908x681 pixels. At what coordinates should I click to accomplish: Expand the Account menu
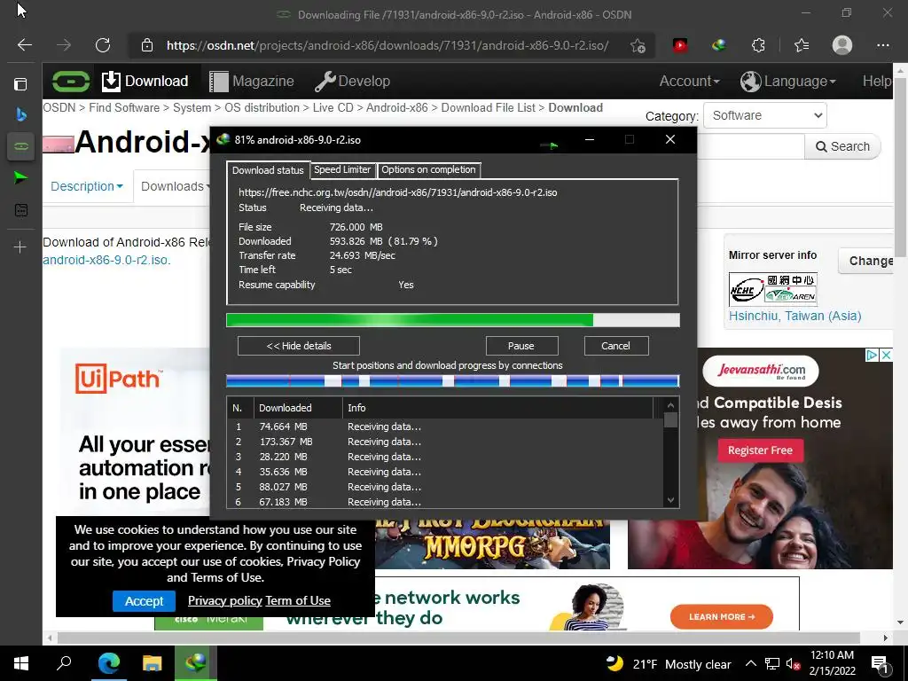(x=689, y=81)
